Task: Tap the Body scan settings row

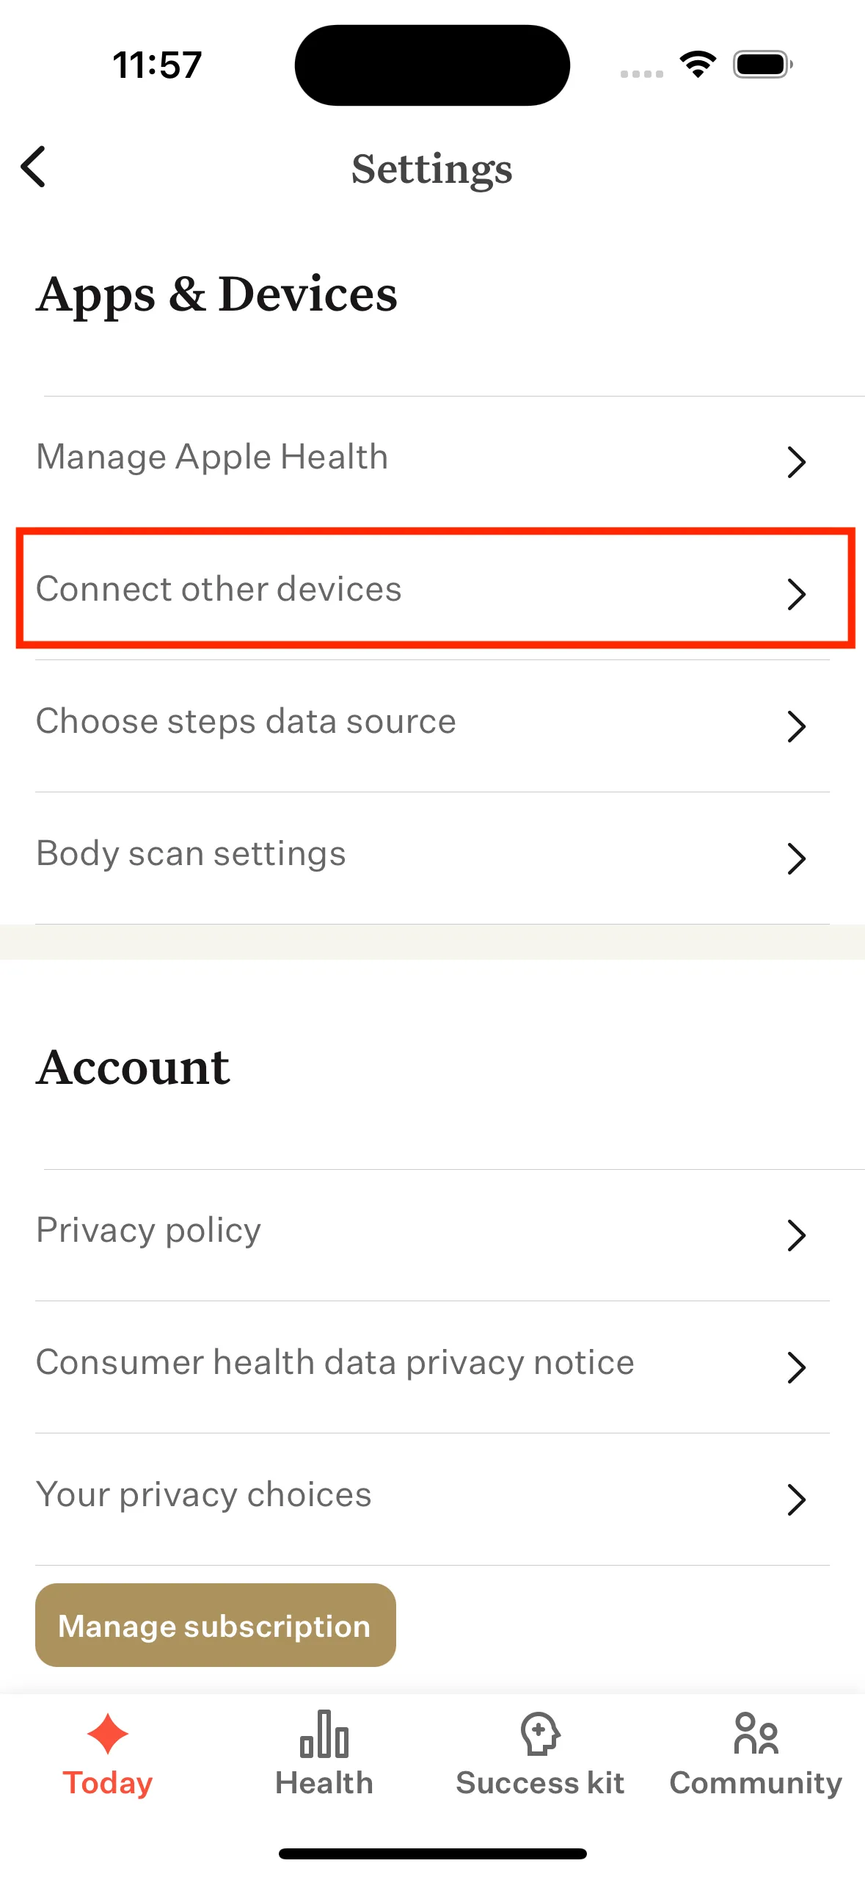Action: (191, 853)
